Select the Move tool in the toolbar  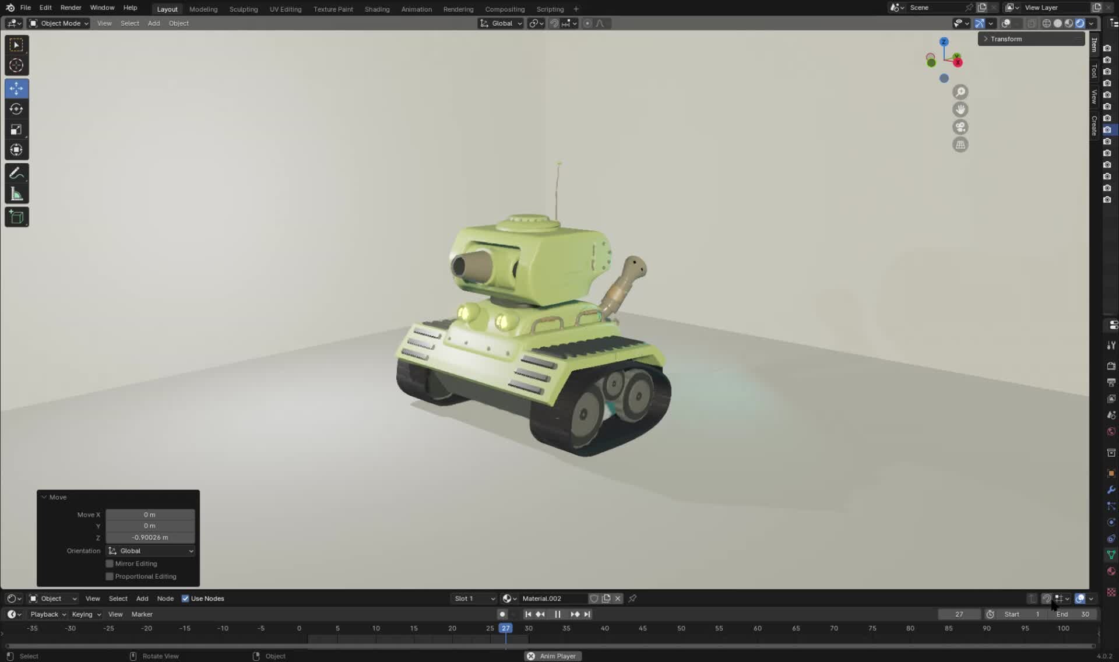point(16,88)
